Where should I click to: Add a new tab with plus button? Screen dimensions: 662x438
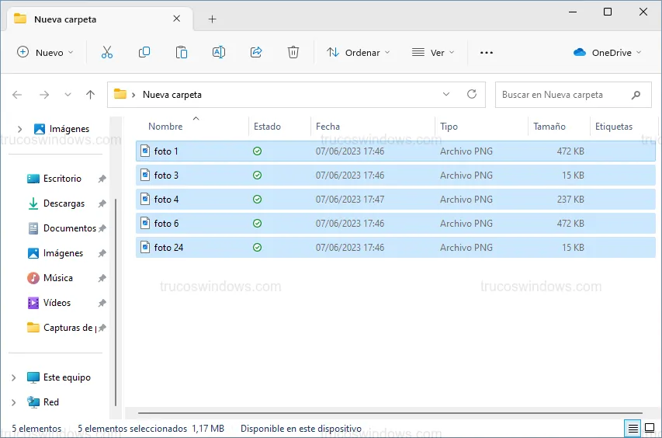pyautogui.click(x=213, y=19)
